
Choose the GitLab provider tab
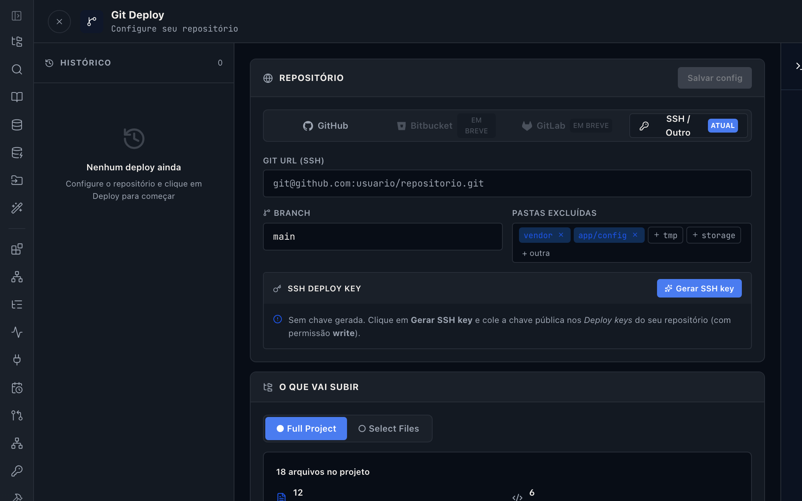[x=566, y=126]
